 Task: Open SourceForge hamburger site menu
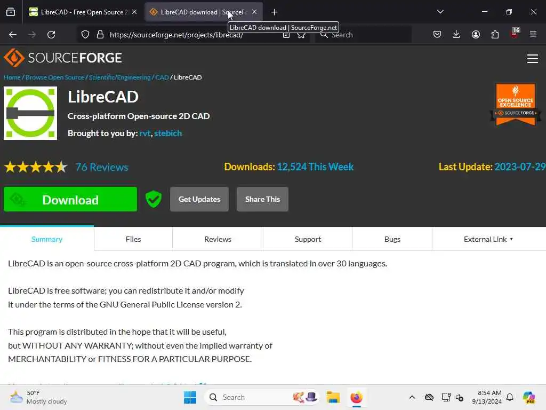[533, 58]
